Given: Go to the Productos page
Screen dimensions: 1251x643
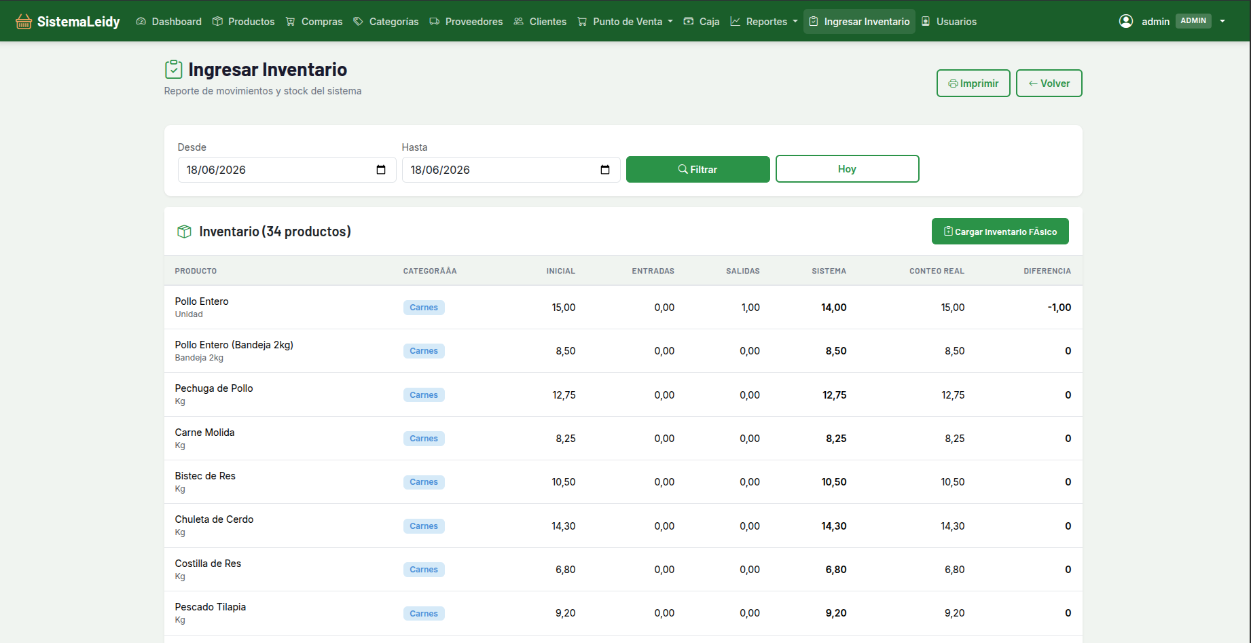Looking at the screenshot, I should point(244,22).
